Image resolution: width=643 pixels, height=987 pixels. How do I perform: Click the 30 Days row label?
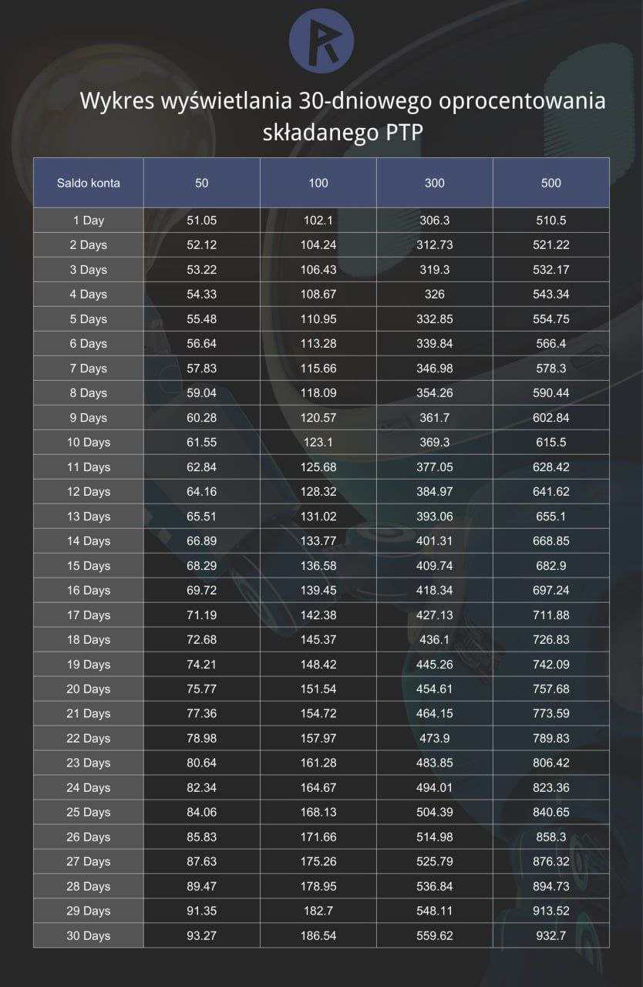[x=89, y=935]
